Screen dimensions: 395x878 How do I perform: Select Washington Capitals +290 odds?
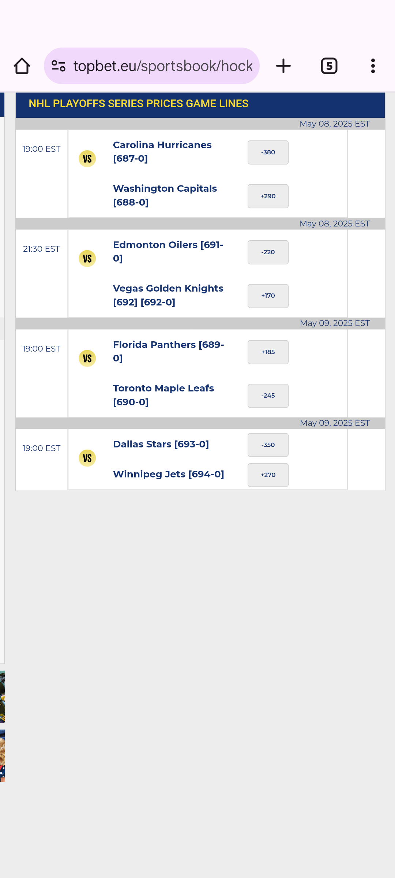268,196
